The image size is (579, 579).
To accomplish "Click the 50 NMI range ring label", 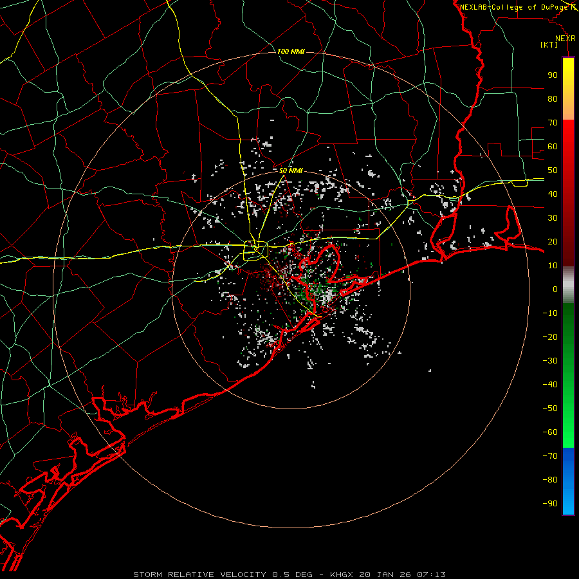I will pyautogui.click(x=291, y=170).
